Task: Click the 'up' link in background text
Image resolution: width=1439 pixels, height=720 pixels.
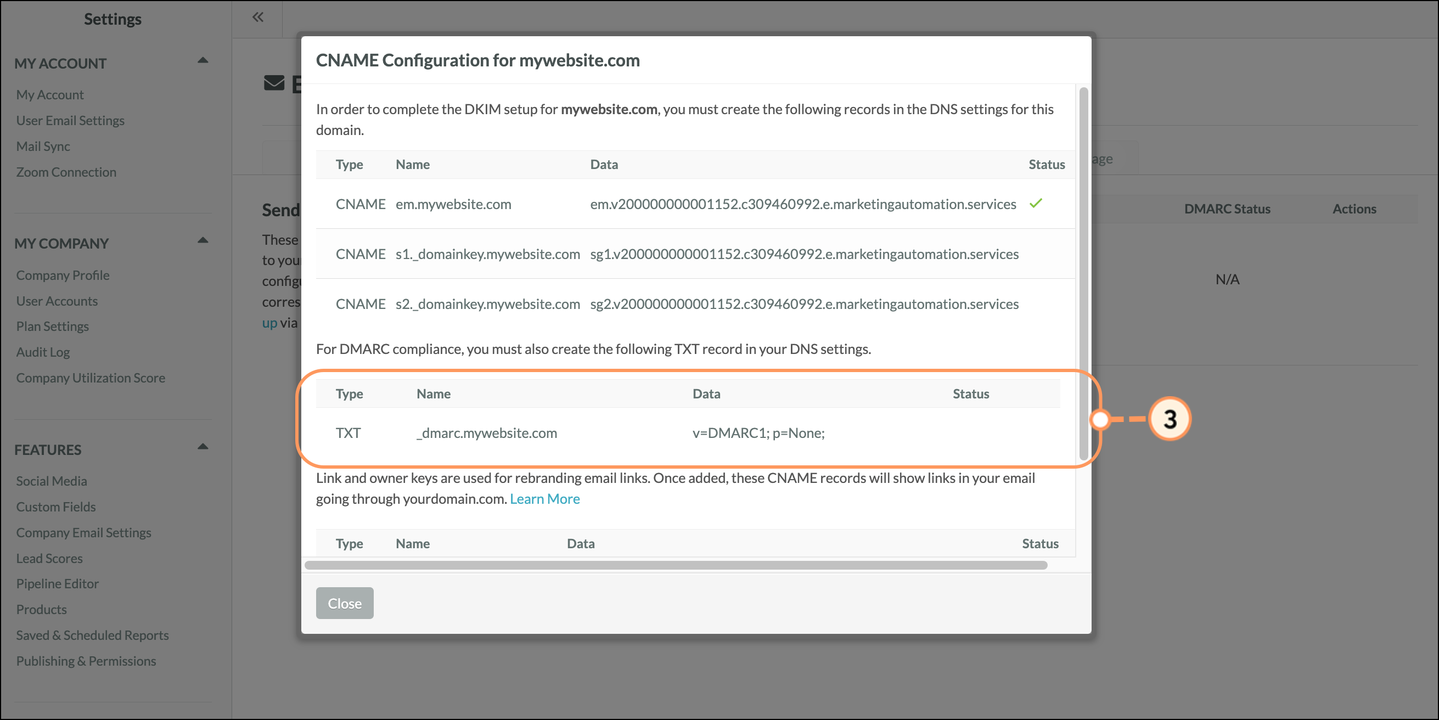Action: [270, 323]
